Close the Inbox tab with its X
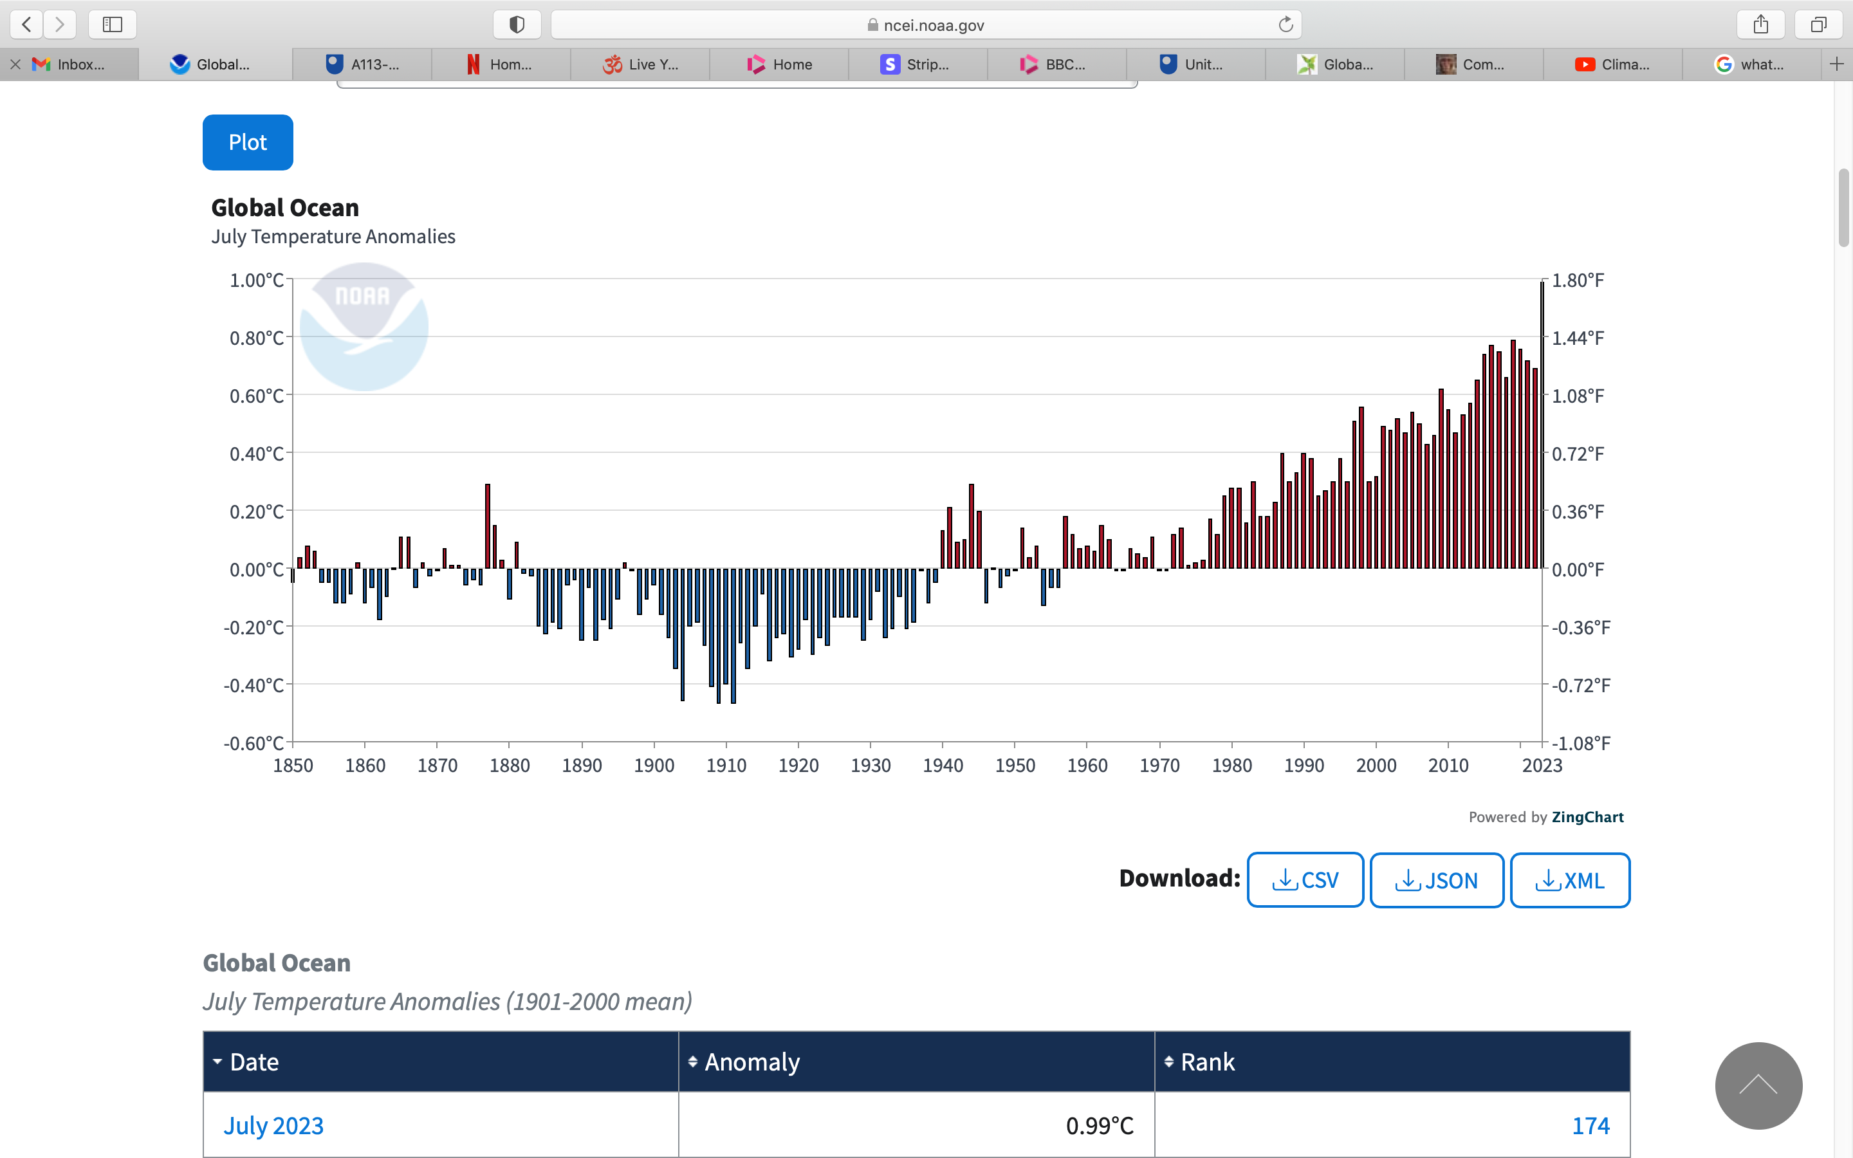 (x=15, y=64)
